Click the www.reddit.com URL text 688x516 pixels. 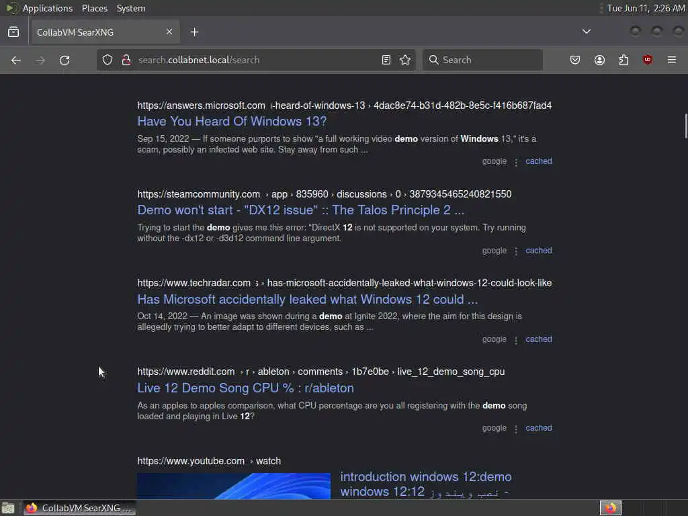185,372
